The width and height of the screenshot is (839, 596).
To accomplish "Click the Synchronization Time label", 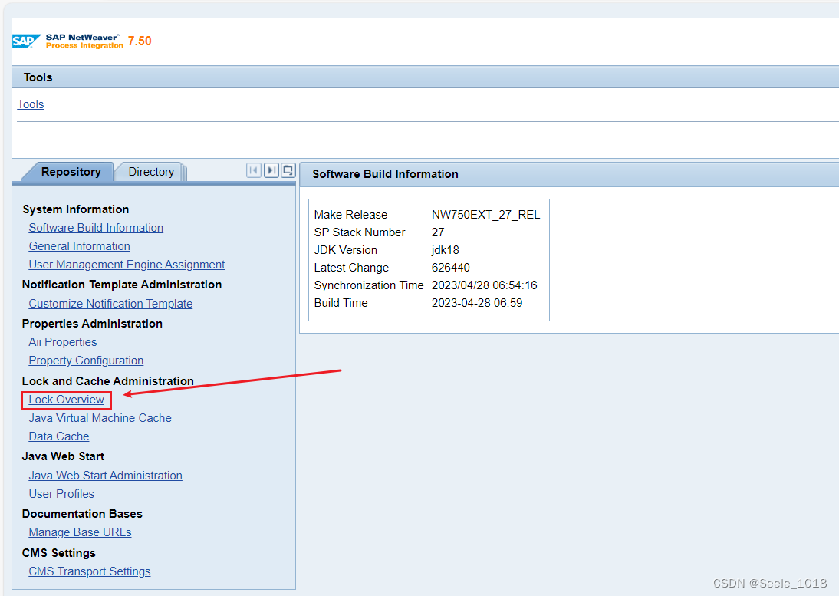I will click(x=369, y=285).
